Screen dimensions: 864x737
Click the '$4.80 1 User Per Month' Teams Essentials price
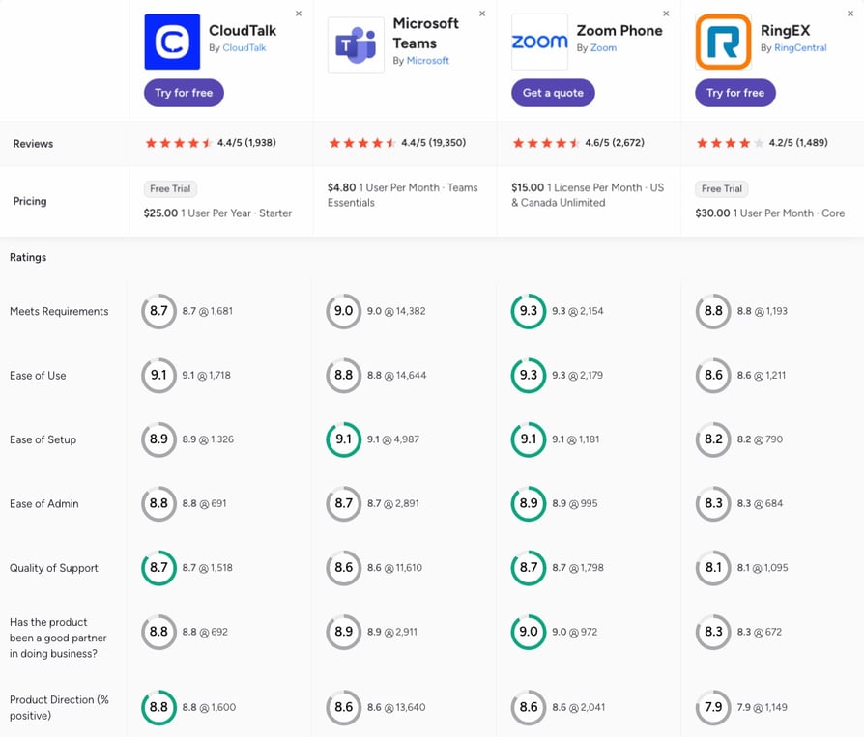point(403,195)
